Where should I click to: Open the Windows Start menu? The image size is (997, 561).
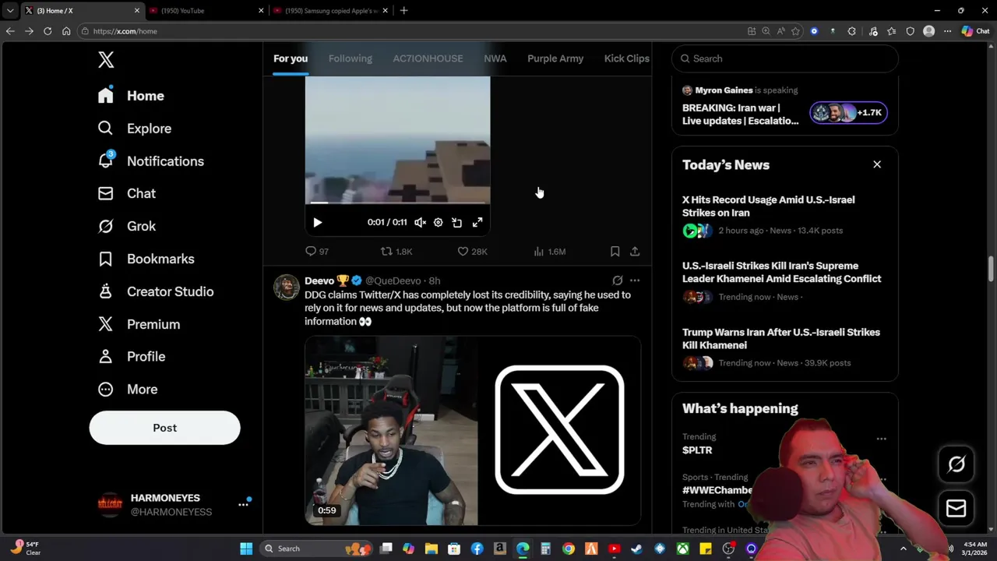tap(246, 549)
